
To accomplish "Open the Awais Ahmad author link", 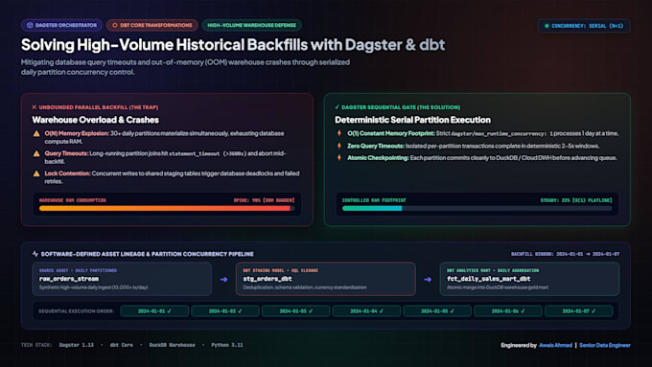I will pyautogui.click(x=555, y=345).
